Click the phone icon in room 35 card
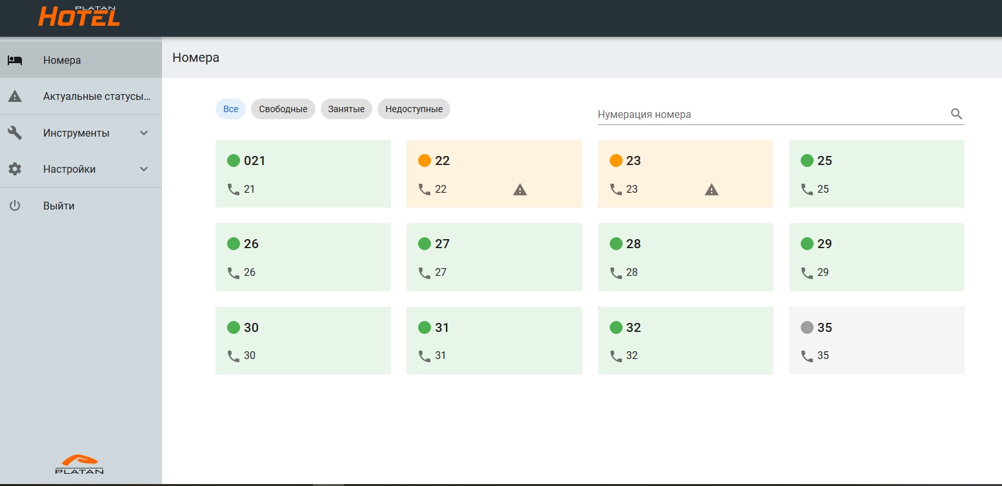Screen dimensions: 1002x486 807,356
